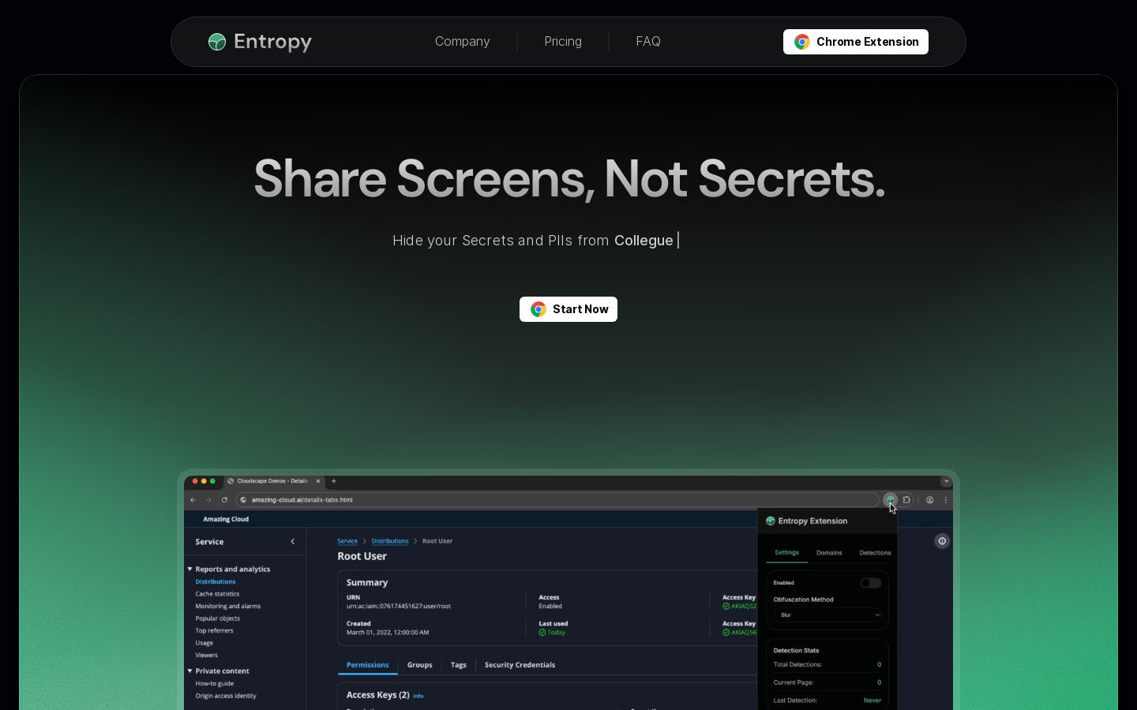Image resolution: width=1137 pixels, height=710 pixels.
Task: Open the Company nav item
Action: [x=463, y=42]
